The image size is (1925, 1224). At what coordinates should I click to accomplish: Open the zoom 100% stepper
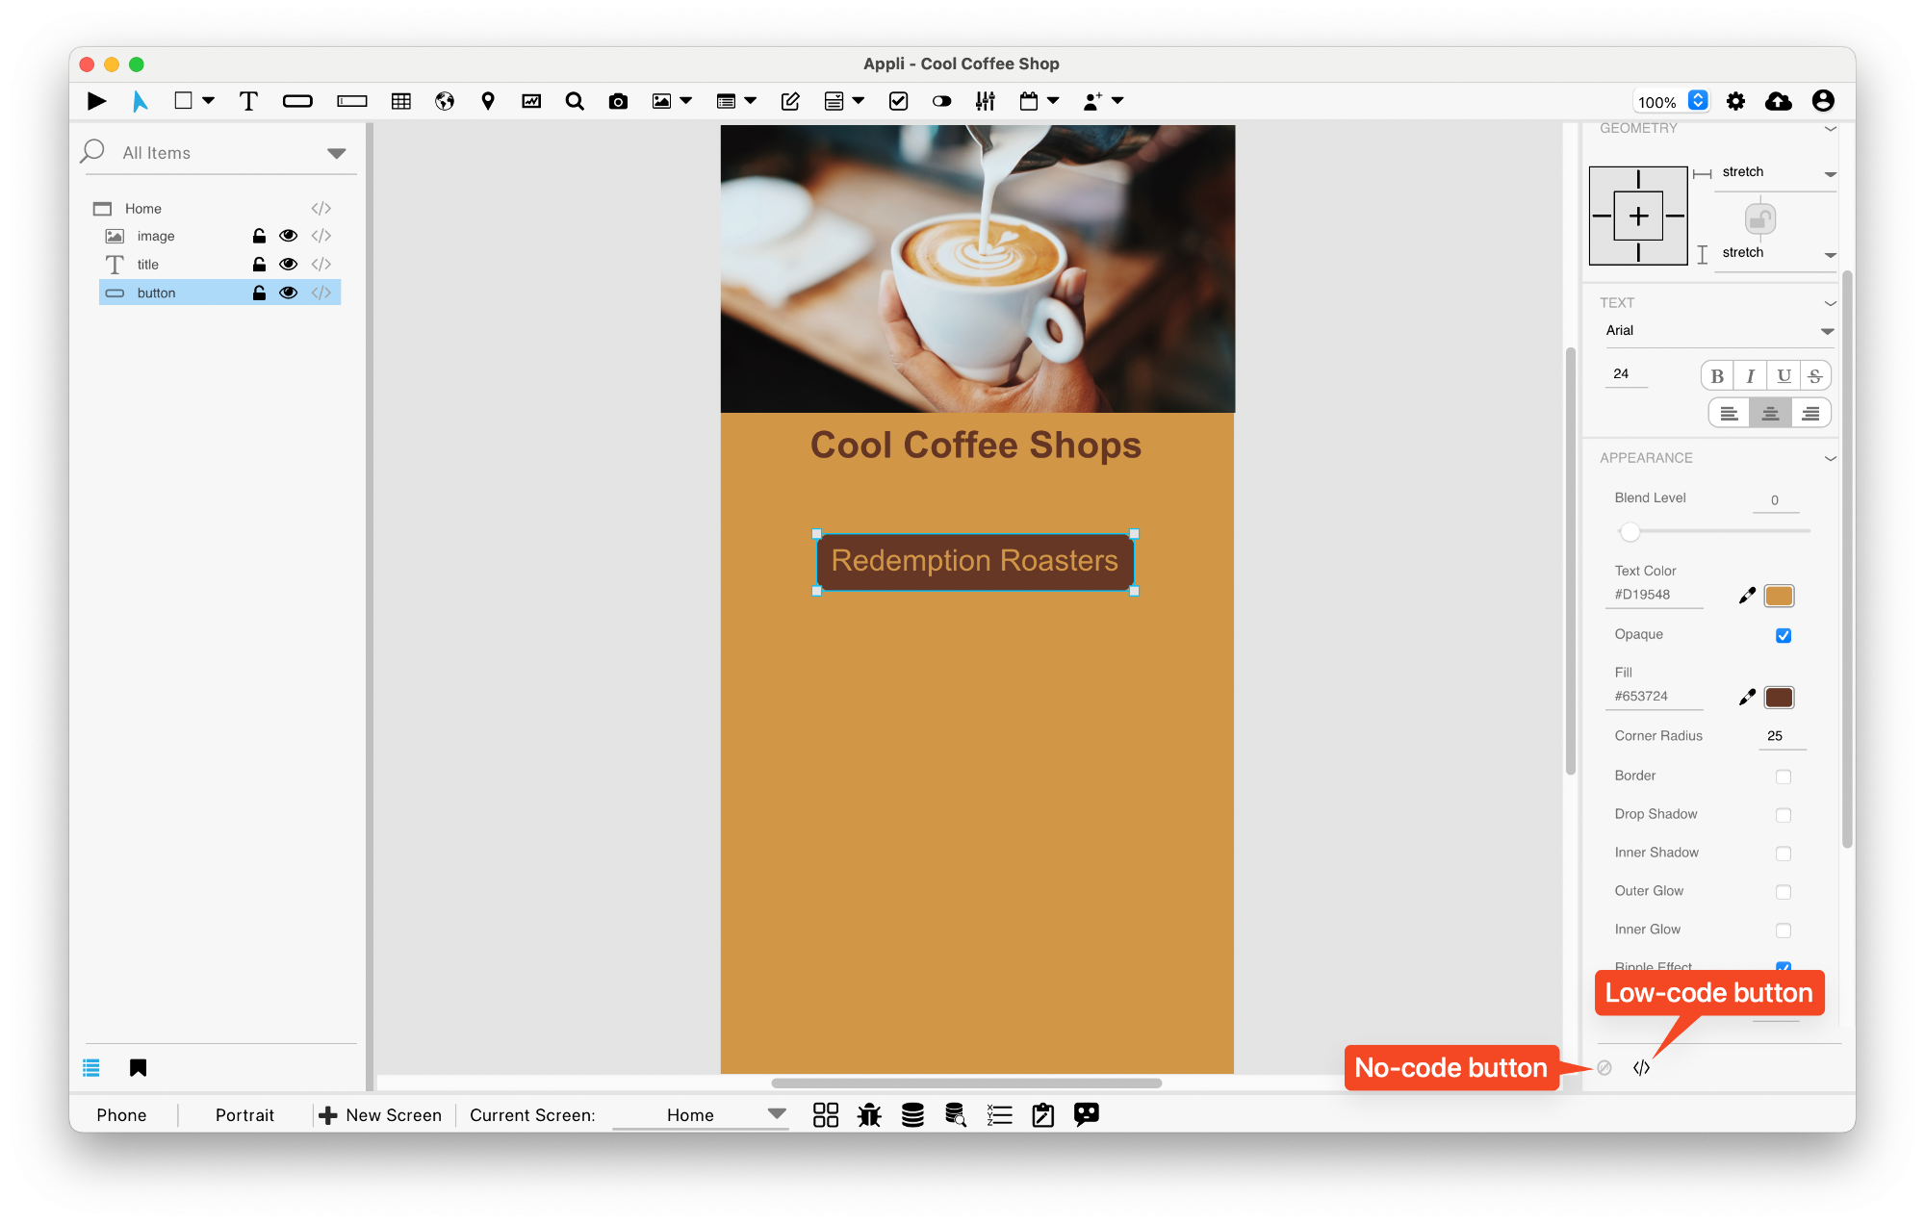click(1698, 101)
